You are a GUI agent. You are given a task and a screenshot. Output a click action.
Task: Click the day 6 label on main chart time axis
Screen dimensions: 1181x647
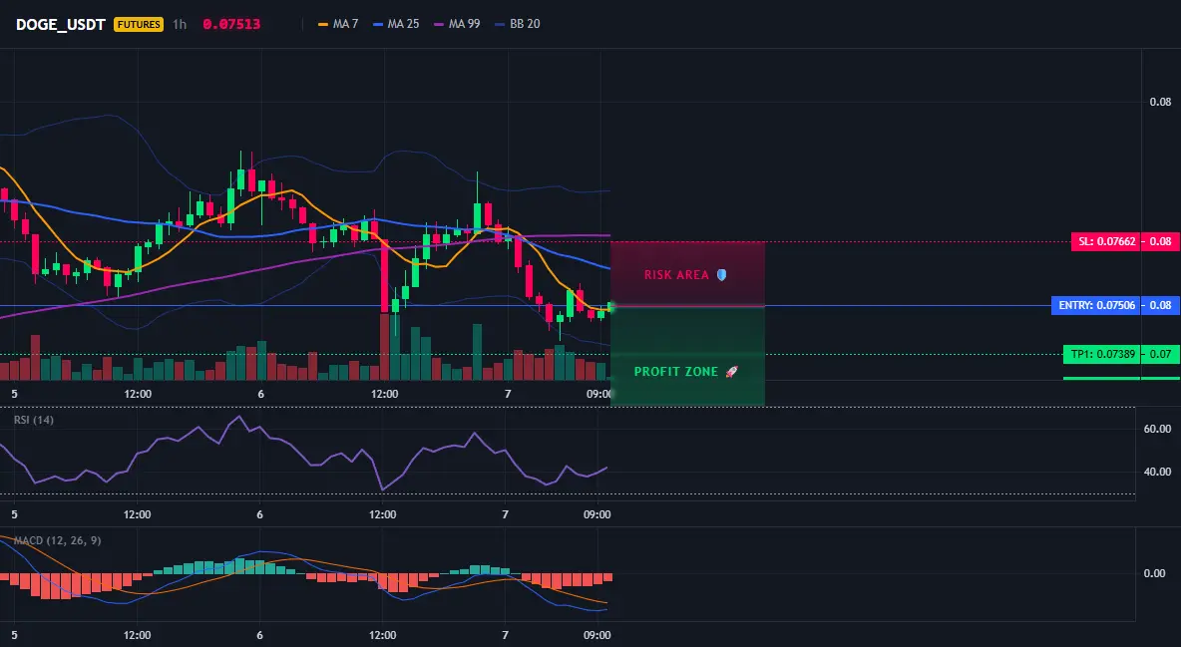260,394
